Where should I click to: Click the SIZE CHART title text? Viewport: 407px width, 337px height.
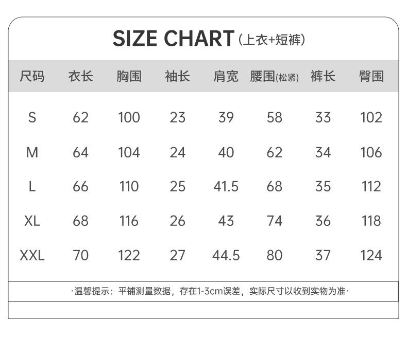173,39
